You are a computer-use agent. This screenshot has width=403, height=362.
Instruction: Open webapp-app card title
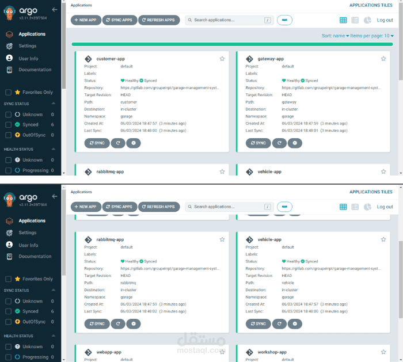pyautogui.click(x=109, y=352)
